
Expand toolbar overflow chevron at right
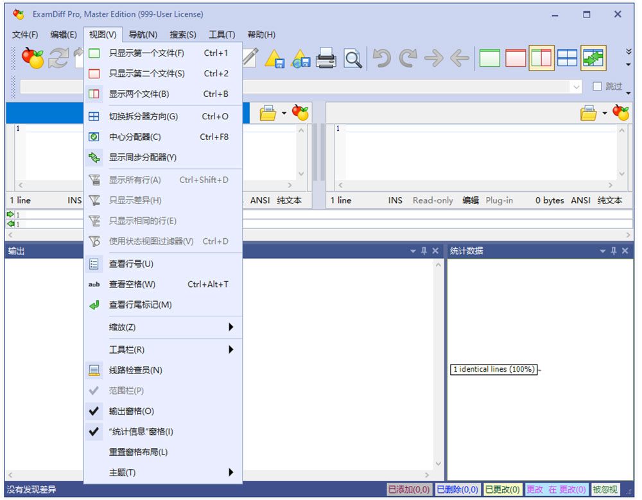(x=629, y=51)
